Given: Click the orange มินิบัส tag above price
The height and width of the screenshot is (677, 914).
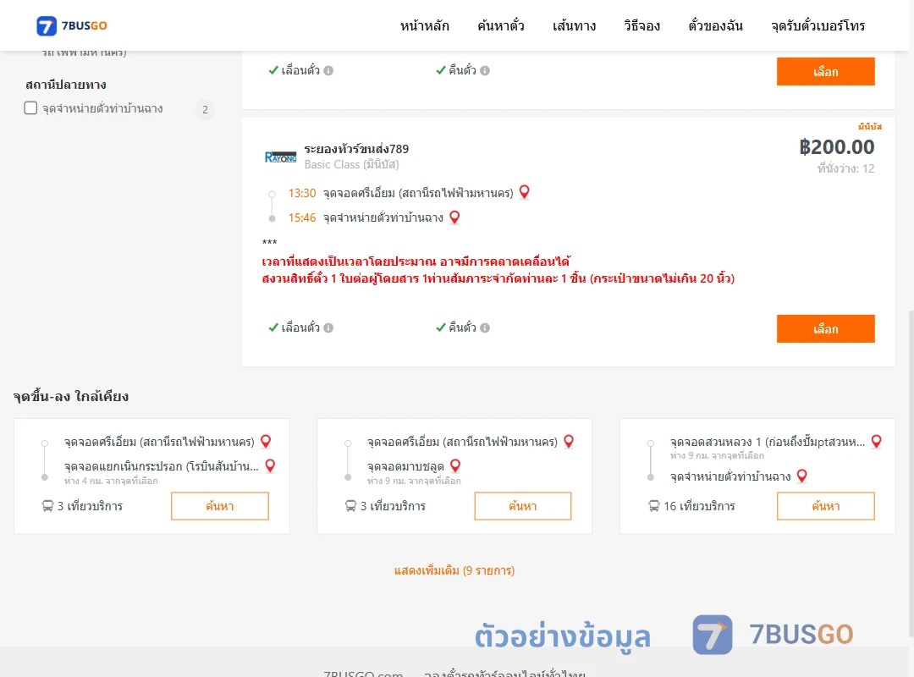Looking at the screenshot, I should click(870, 127).
